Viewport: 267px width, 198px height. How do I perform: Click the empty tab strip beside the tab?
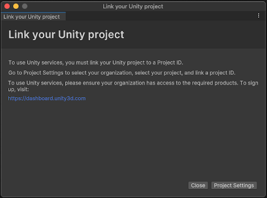(160, 16)
